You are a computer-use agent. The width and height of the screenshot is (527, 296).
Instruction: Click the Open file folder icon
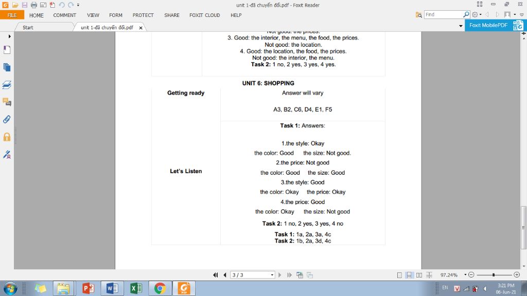click(15, 5)
